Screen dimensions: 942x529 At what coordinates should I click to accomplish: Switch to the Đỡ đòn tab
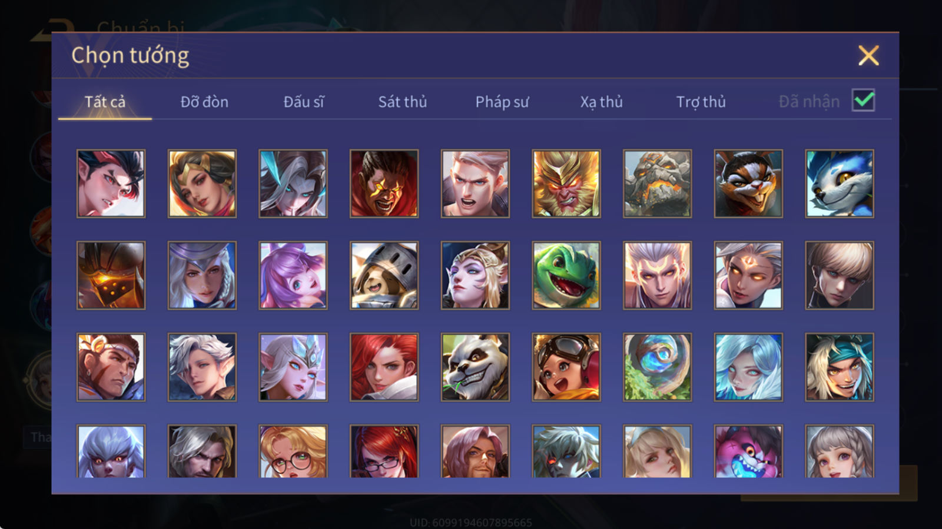[204, 102]
